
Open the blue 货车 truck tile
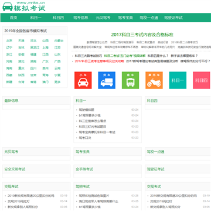107,80
